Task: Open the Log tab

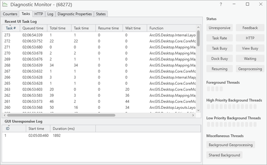Action: [50, 14]
